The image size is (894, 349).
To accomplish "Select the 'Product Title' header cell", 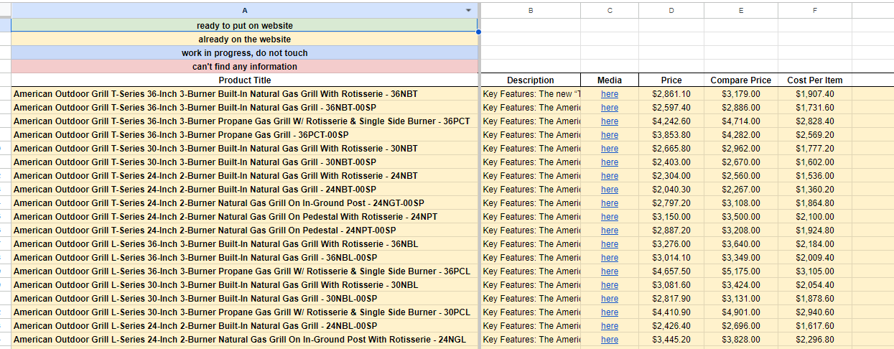I will (x=245, y=80).
